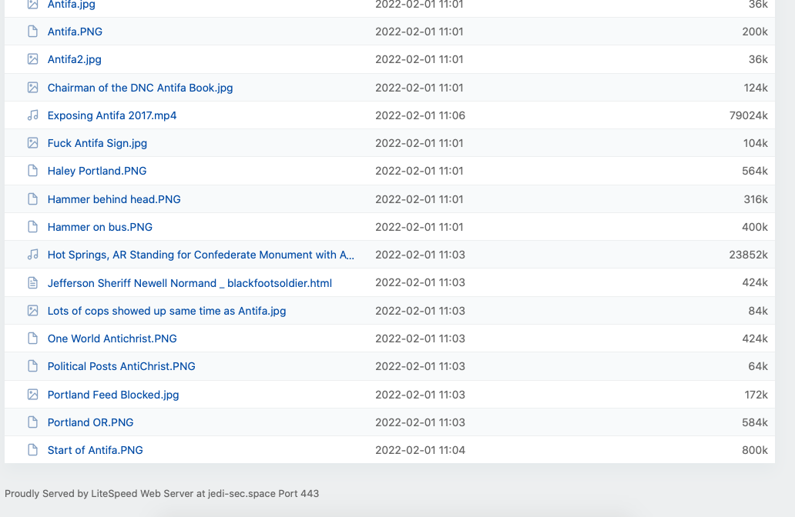The image size is (795, 517).
Task: Click file icon beside Political Posts AntiChrist.PNG
Action: pos(32,367)
